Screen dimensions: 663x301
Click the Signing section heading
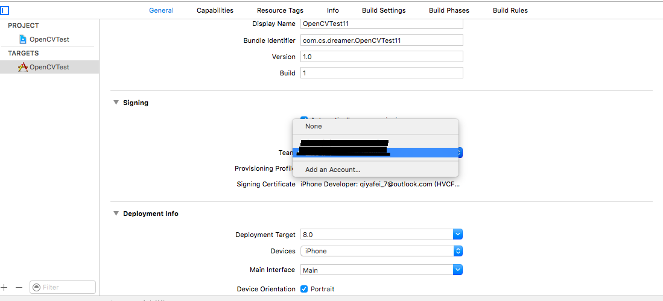coord(135,103)
